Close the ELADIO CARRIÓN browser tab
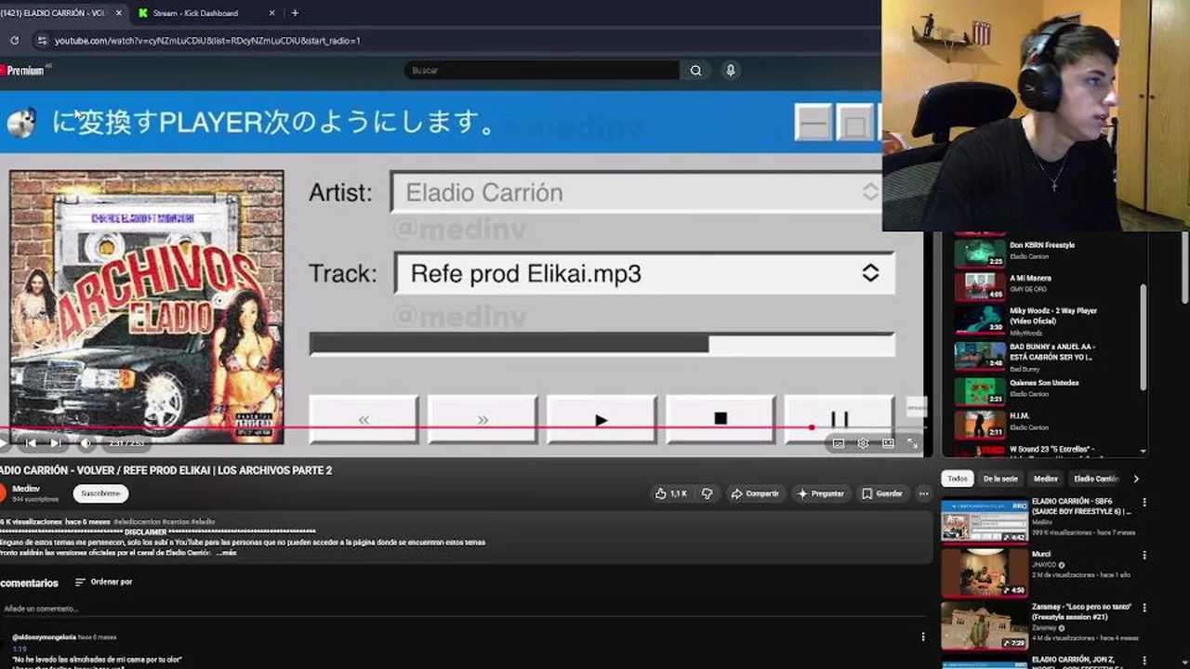The width and height of the screenshot is (1190, 669). [121, 13]
